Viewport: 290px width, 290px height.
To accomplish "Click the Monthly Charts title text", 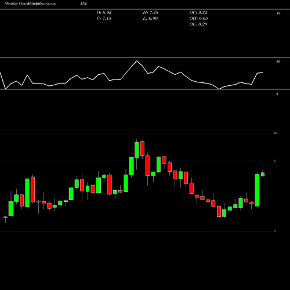I will point(16,3).
